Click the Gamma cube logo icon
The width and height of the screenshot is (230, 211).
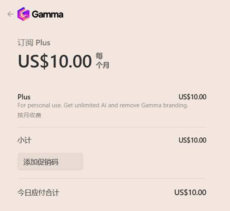coord(23,14)
